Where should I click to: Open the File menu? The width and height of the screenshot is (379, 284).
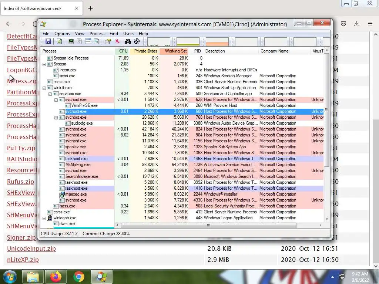pyautogui.click(x=46, y=34)
